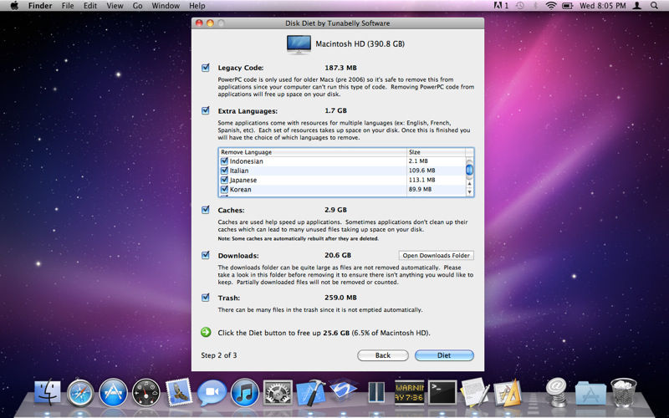Screen dimensions: 669x418
Task: Open the Edit menu
Action: (x=90, y=6)
